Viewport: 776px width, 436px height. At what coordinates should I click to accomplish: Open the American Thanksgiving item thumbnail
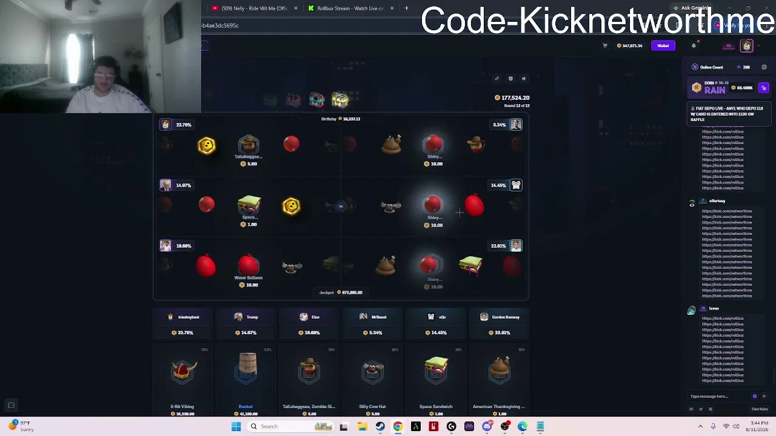(x=500, y=371)
